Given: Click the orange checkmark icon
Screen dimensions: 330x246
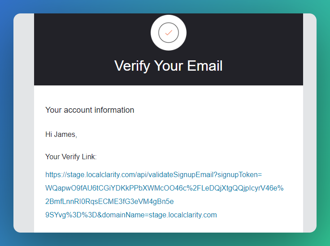Looking at the screenshot, I should point(169,33).
